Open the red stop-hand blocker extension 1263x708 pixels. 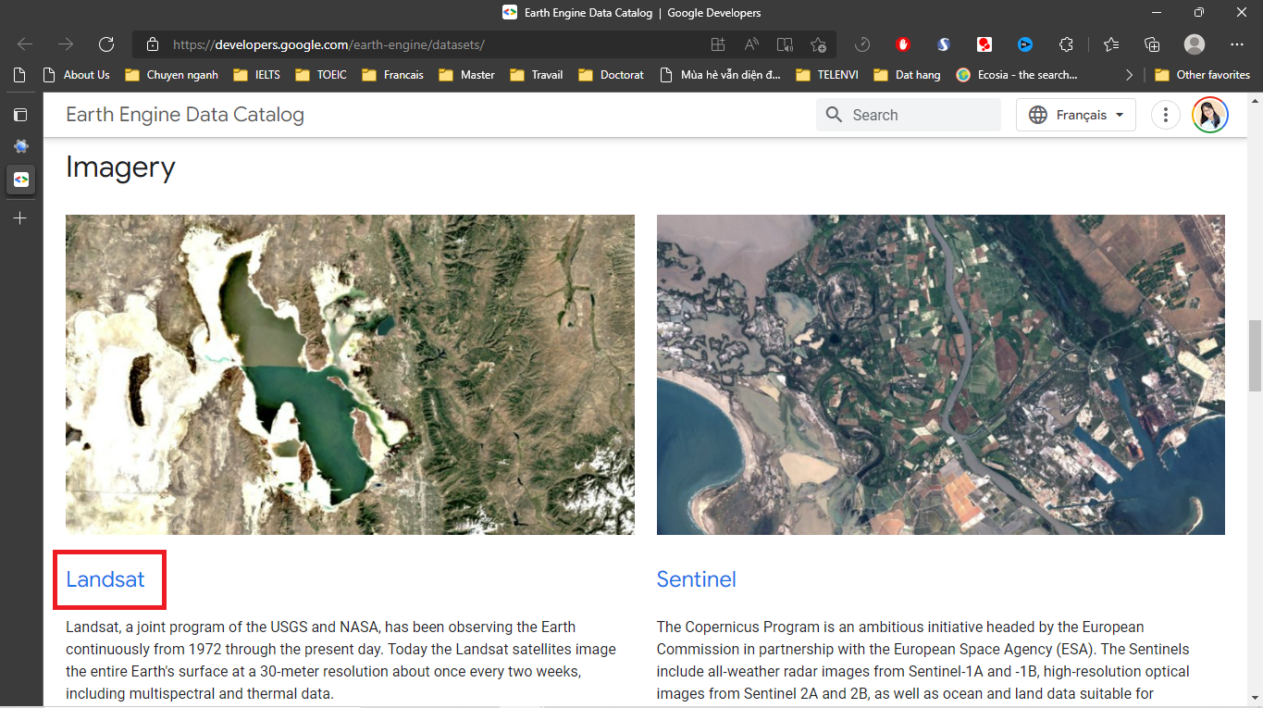903,44
